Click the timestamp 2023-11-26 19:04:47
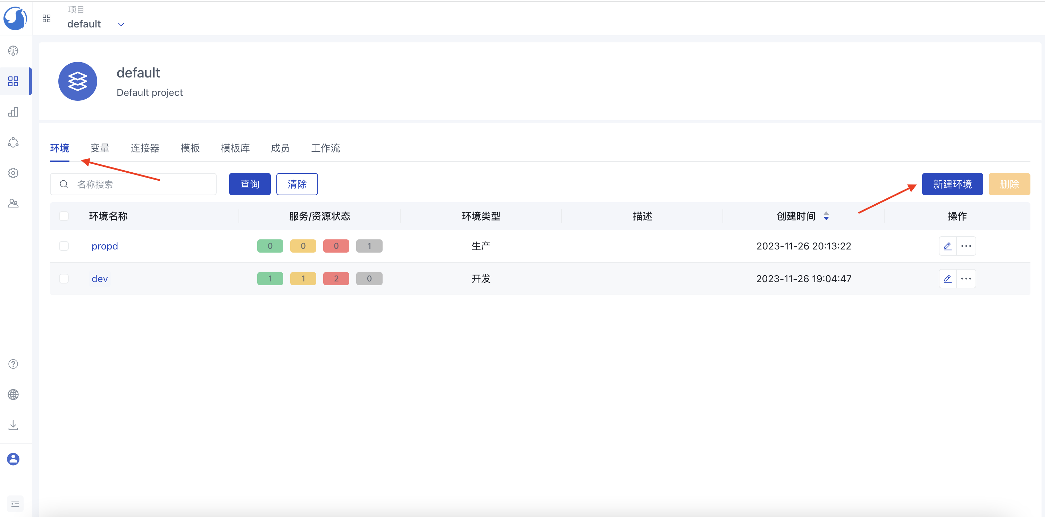Image resolution: width=1045 pixels, height=517 pixels. click(804, 279)
